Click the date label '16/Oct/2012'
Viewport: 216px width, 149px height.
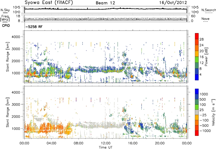[x=173, y=3]
